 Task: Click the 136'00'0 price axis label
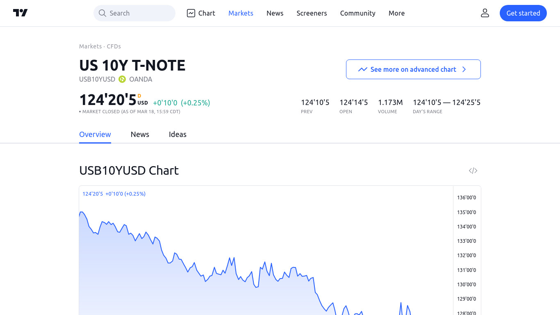pyautogui.click(x=467, y=198)
